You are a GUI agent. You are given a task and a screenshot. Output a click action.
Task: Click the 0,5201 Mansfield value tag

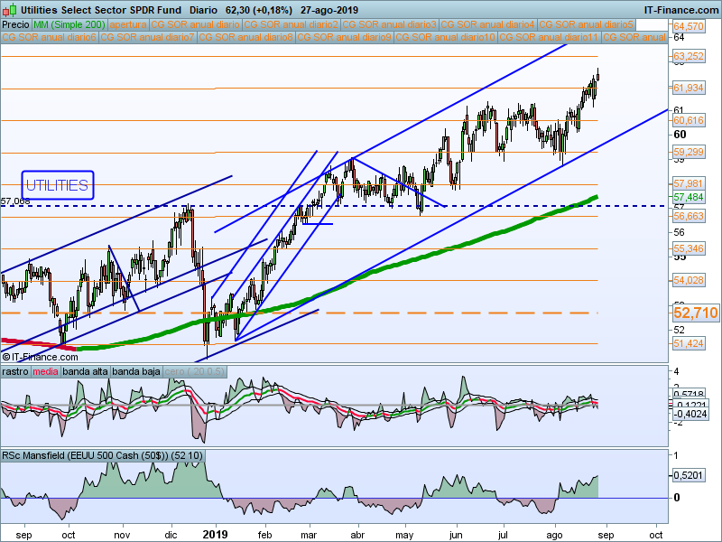tap(689, 475)
